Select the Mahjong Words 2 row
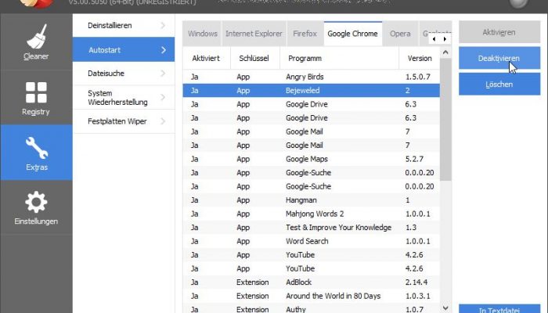 click(x=311, y=214)
